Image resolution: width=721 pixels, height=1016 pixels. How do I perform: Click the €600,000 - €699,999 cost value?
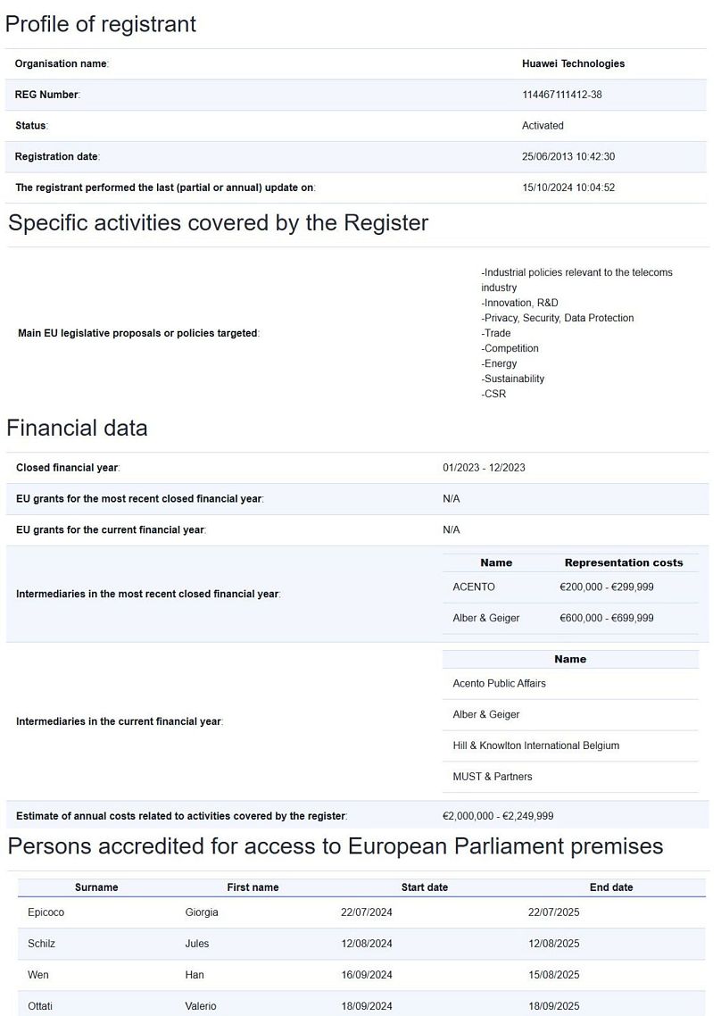coord(606,619)
